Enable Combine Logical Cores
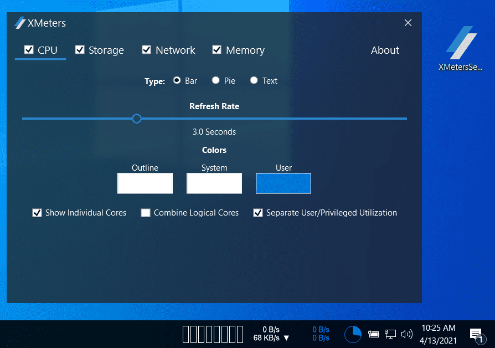This screenshot has width=495, height=348. tap(146, 213)
